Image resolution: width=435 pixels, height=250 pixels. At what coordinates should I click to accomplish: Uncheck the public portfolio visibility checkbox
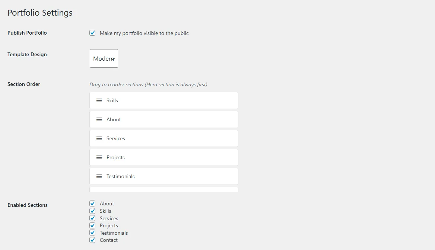92,33
